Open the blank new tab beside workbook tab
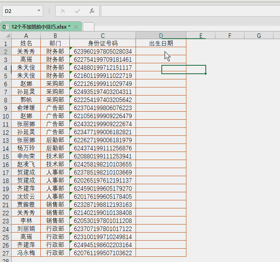280x262 pixels. click(88, 27)
